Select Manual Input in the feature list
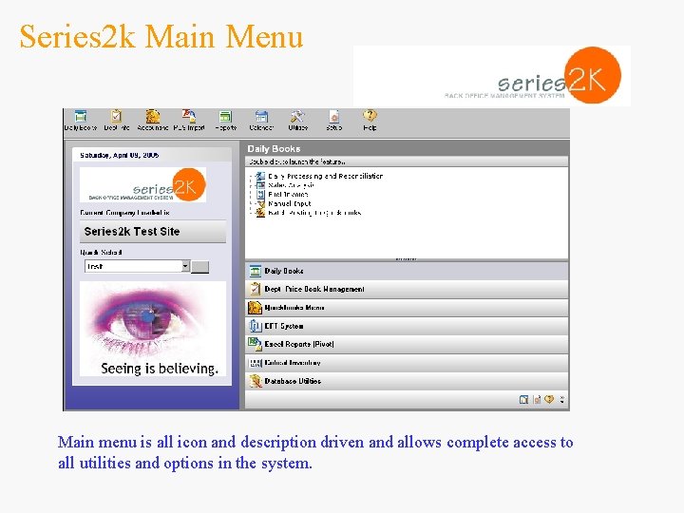This screenshot has height=513, width=684. [x=283, y=203]
